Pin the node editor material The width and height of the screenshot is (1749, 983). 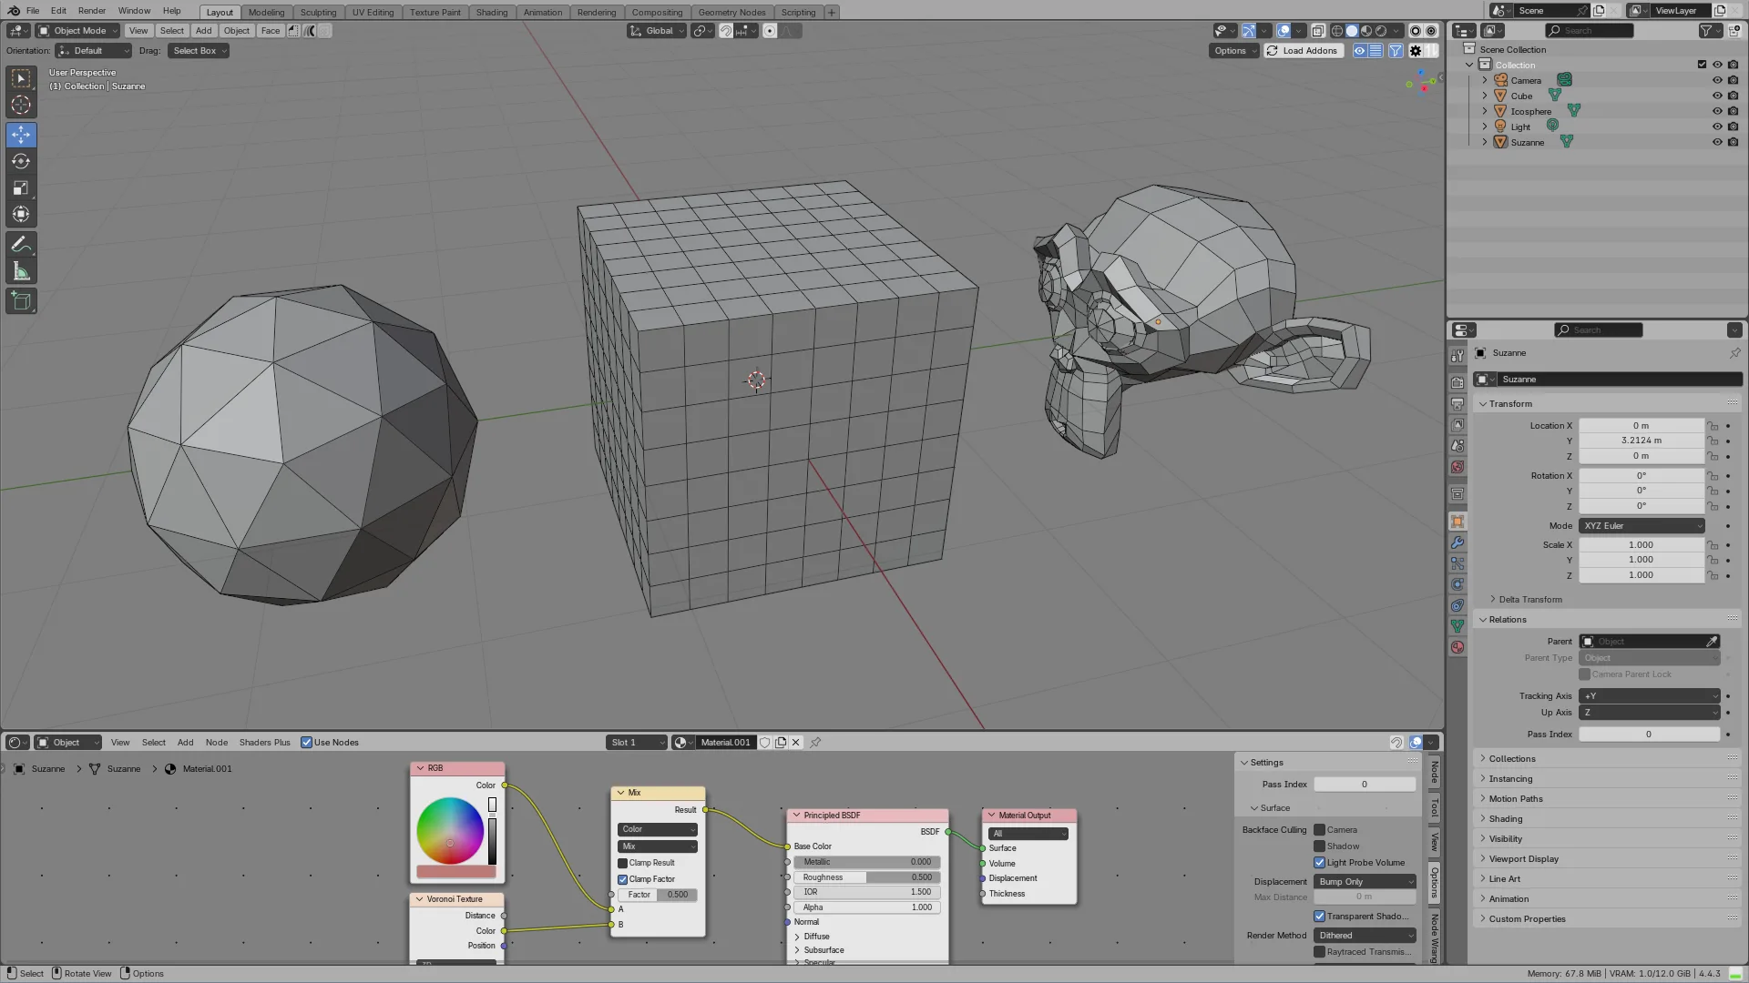coord(815,743)
